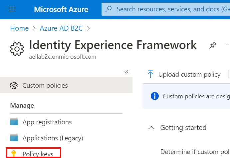The width and height of the screenshot is (230, 158).
Task: Collapse the sidebar with double chevron
Action: (x=126, y=72)
